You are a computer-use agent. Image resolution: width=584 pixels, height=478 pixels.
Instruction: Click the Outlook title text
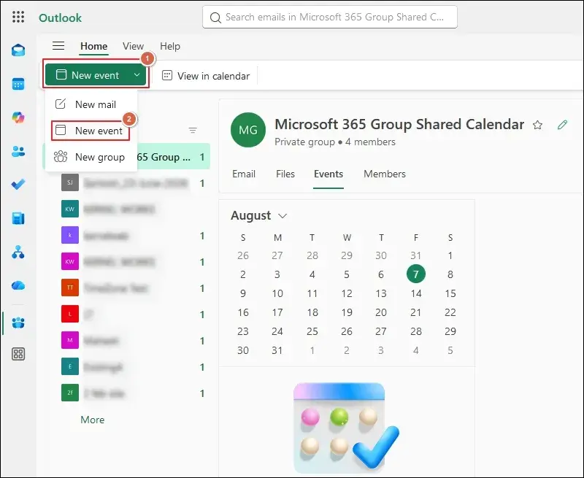[x=60, y=18]
